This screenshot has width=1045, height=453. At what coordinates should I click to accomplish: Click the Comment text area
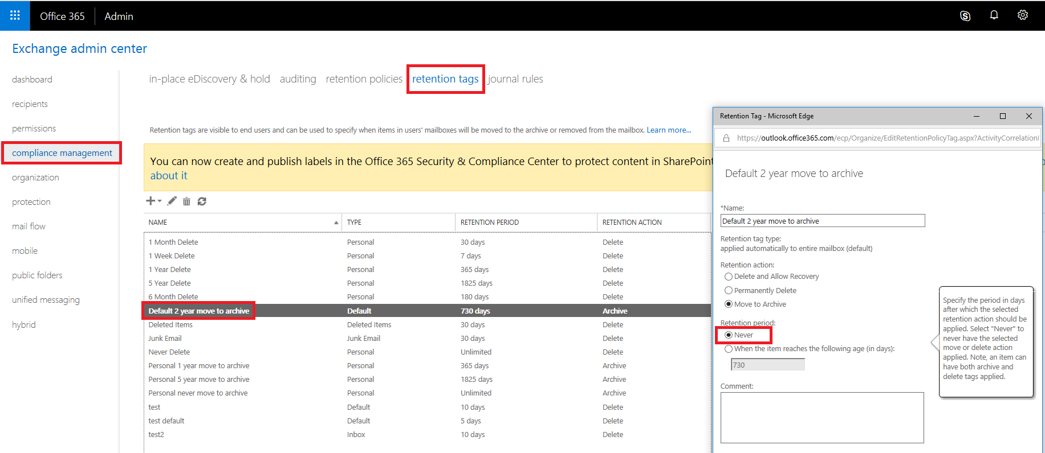tap(822, 418)
